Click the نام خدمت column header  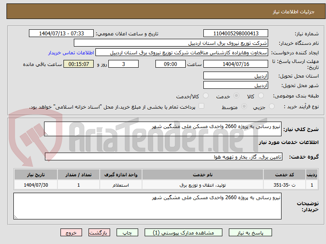click(x=203, y=175)
